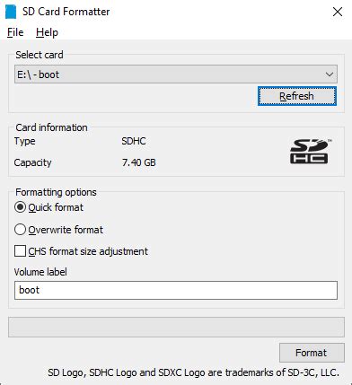Viewport: 352px width, 385px height.
Task: Click into the Volume label text field
Action: click(176, 290)
